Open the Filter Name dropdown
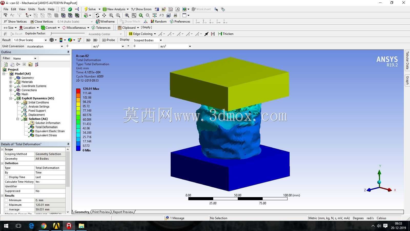This screenshot has height=231, width=410. tap(35, 59)
